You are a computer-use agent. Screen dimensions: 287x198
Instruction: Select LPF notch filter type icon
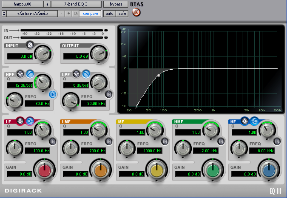point(77,74)
